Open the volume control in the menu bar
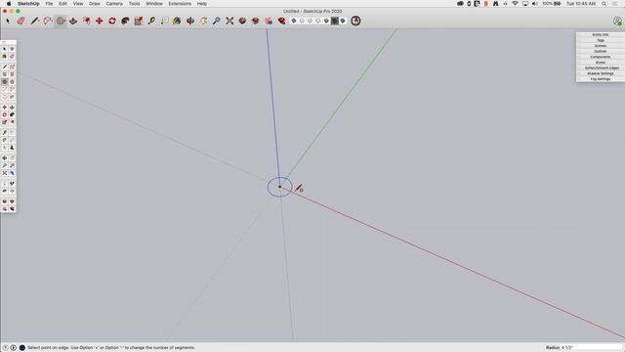 coord(535,4)
